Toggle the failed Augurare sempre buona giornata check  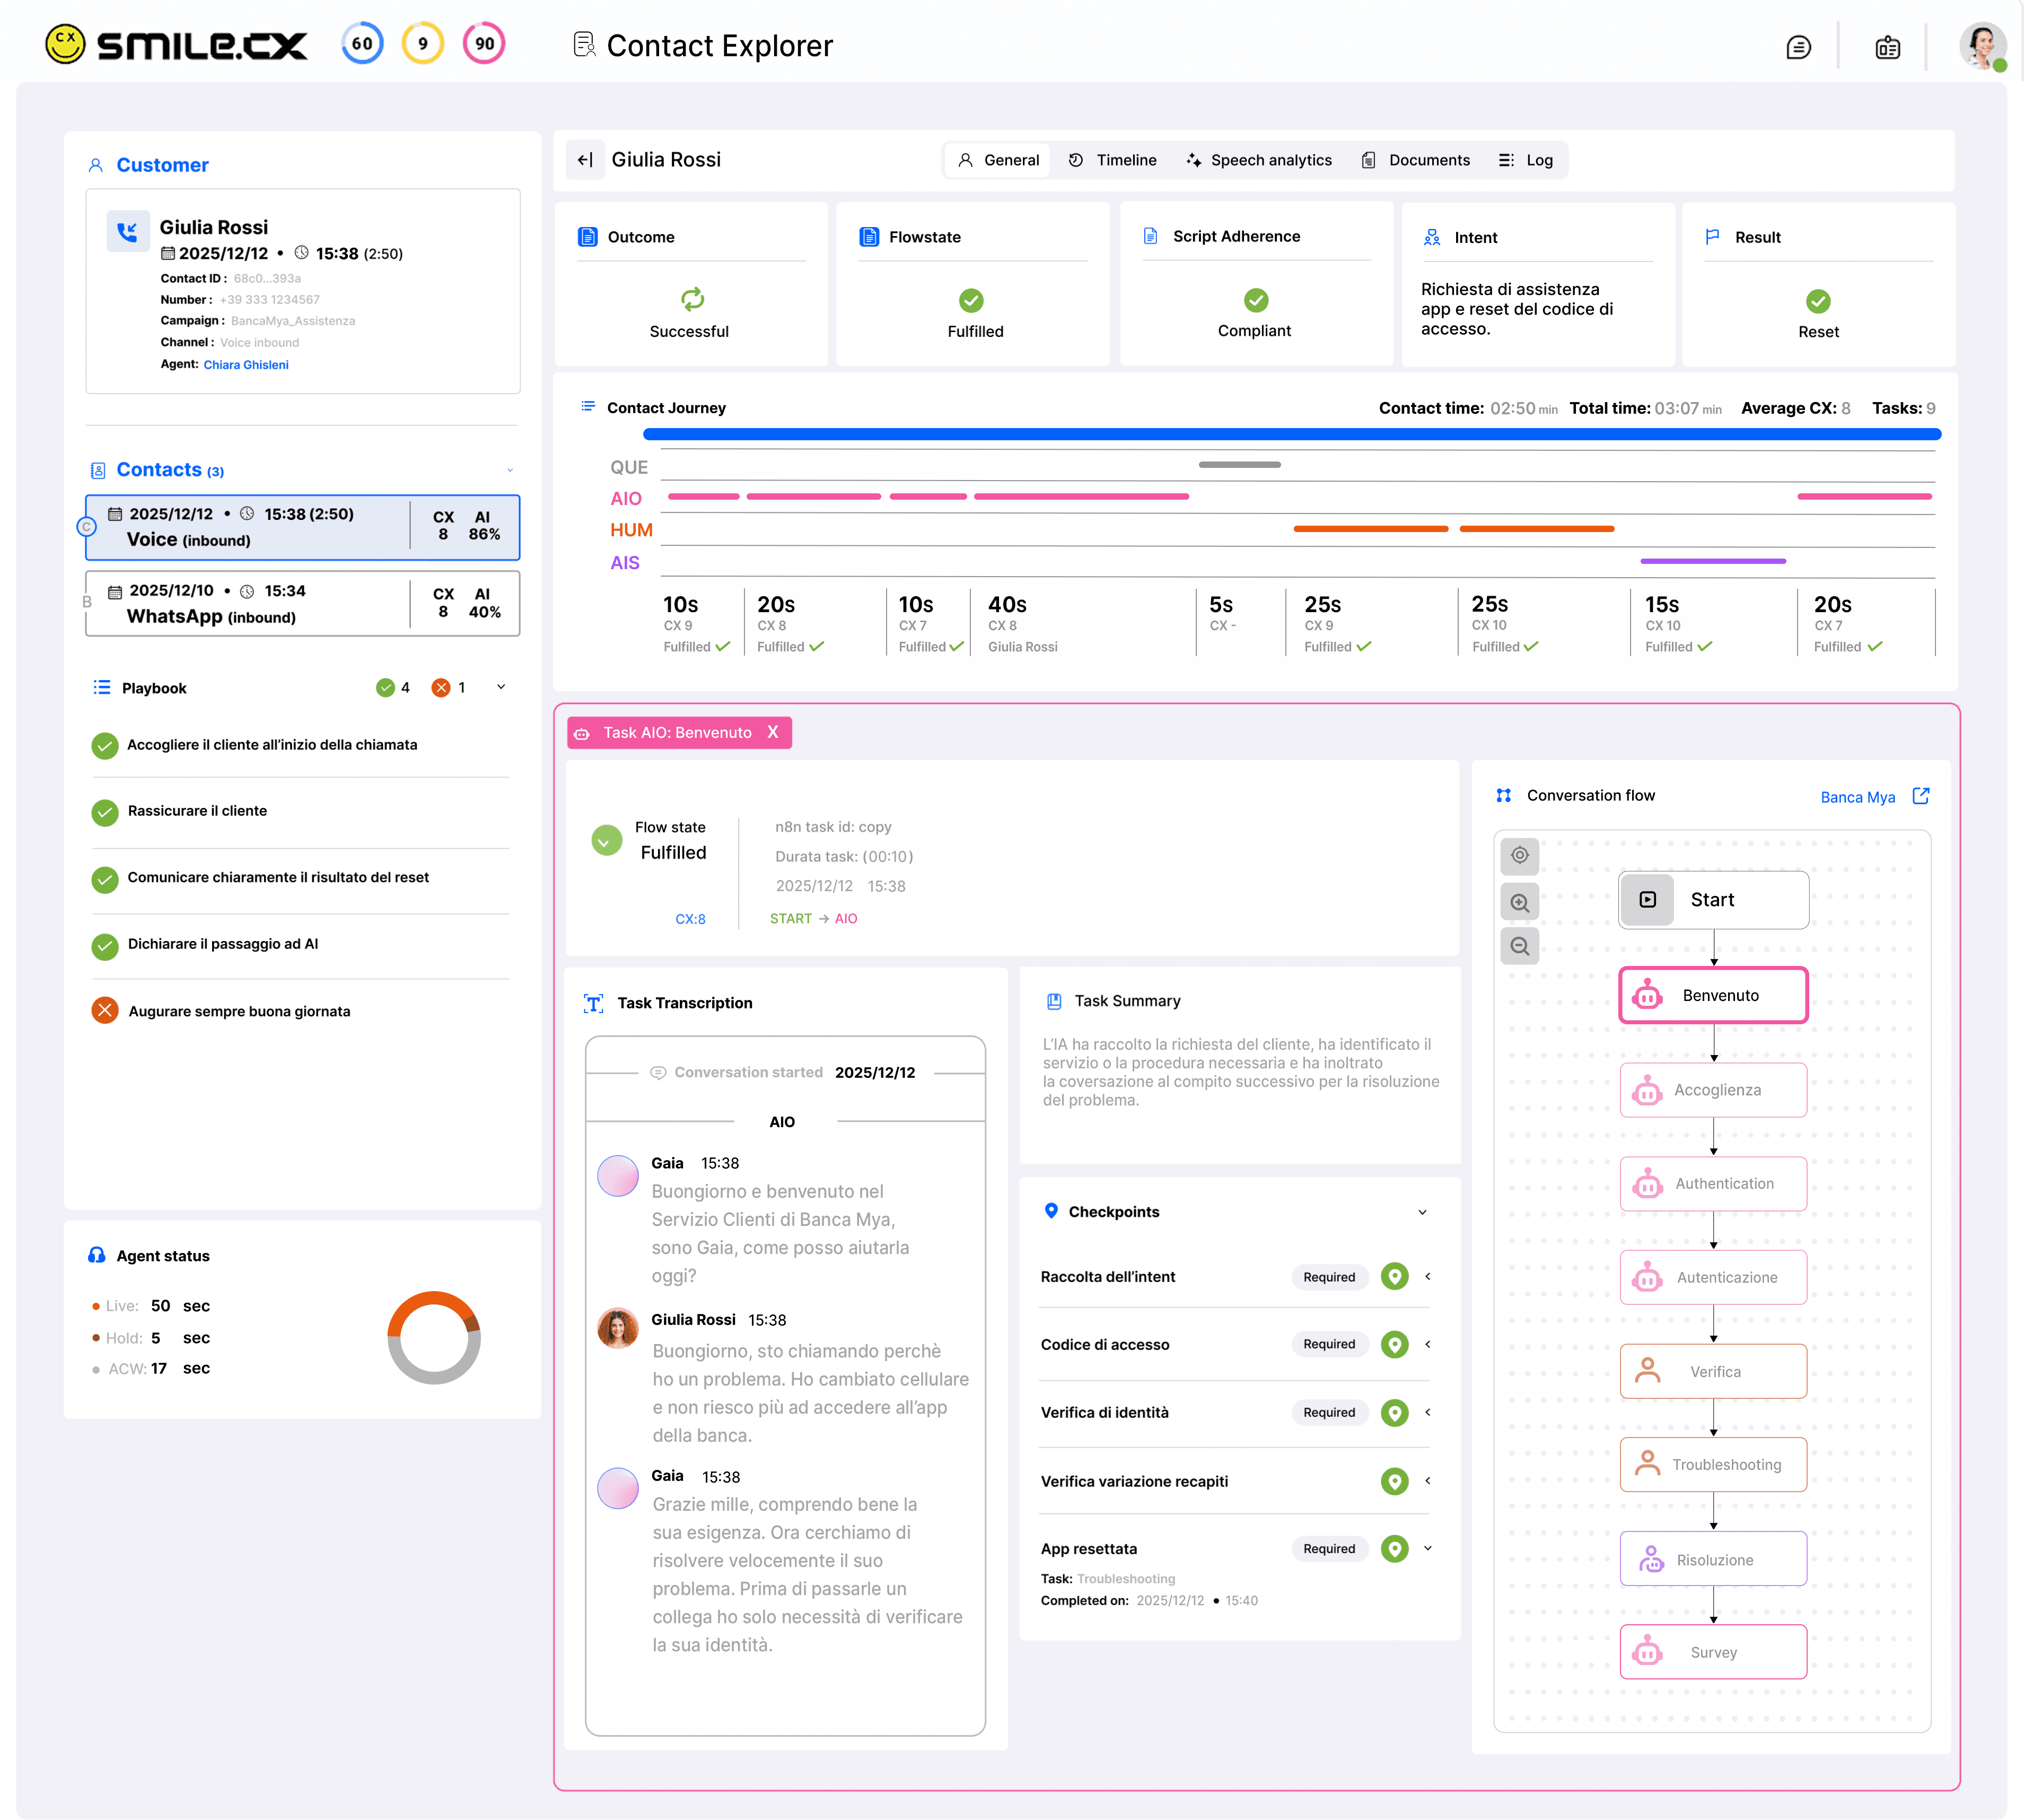(105, 1010)
